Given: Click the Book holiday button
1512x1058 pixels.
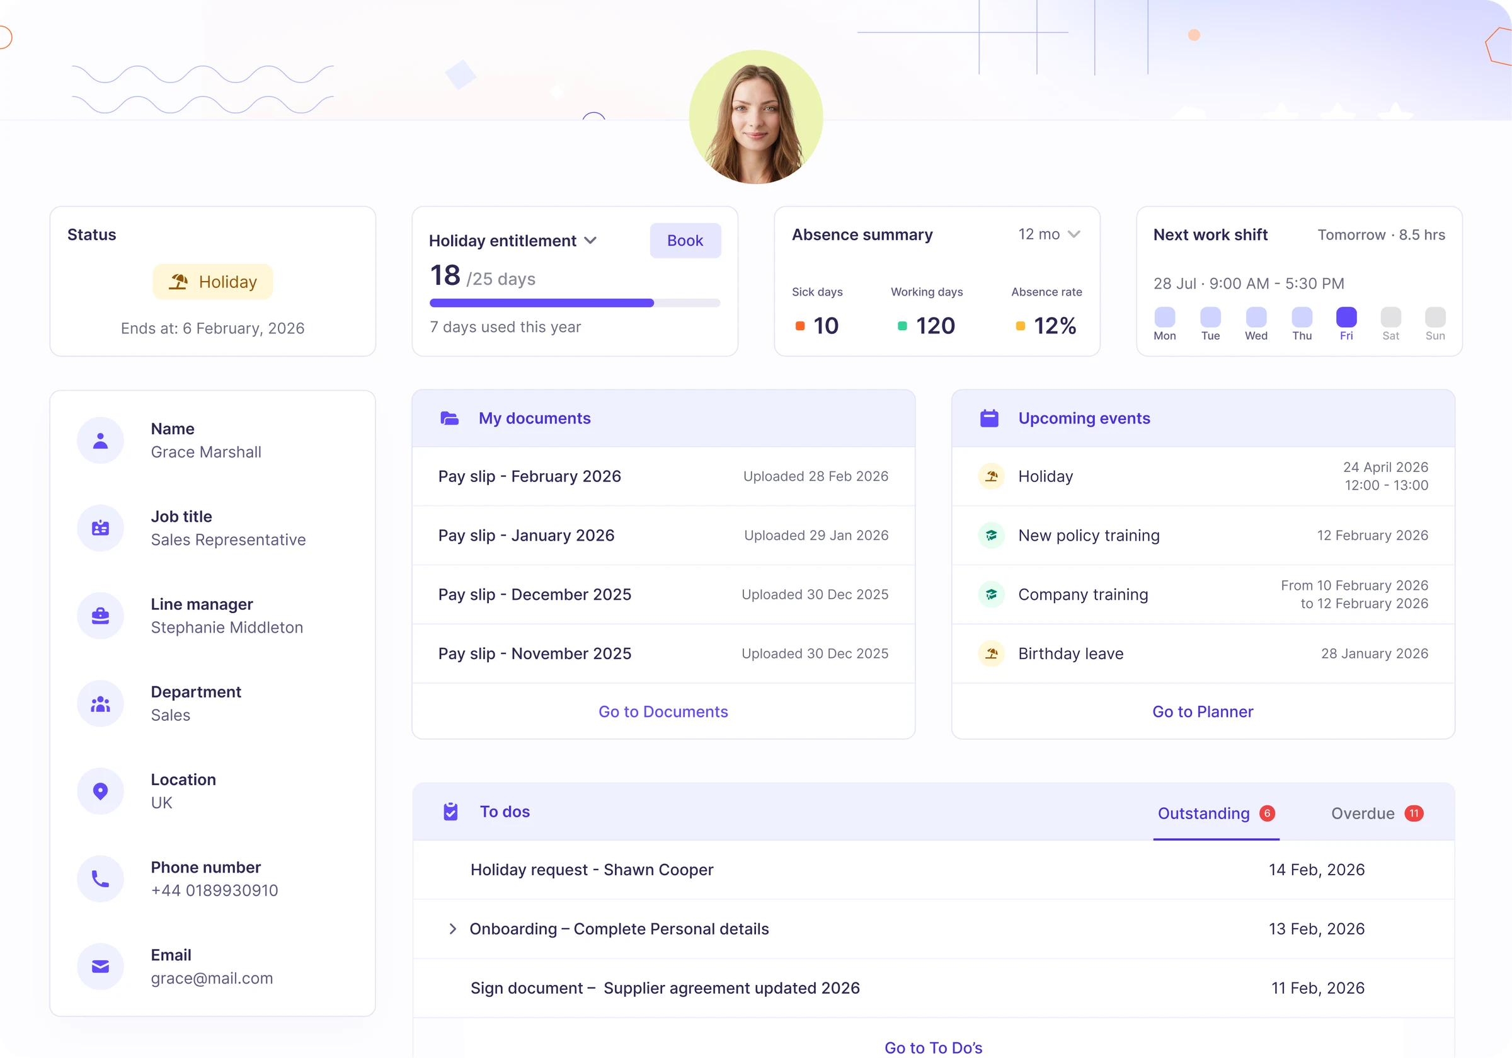Looking at the screenshot, I should click(685, 241).
